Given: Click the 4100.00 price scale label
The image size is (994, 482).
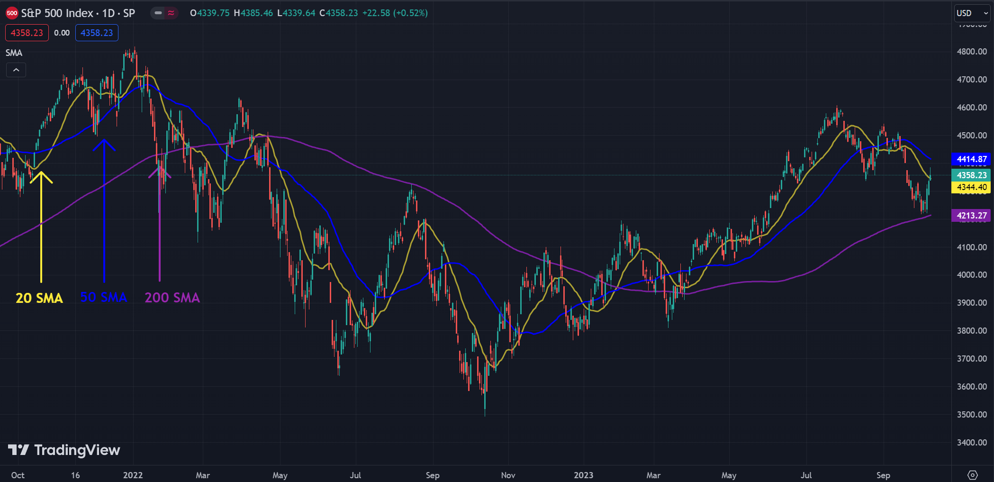Looking at the screenshot, I should (x=972, y=247).
